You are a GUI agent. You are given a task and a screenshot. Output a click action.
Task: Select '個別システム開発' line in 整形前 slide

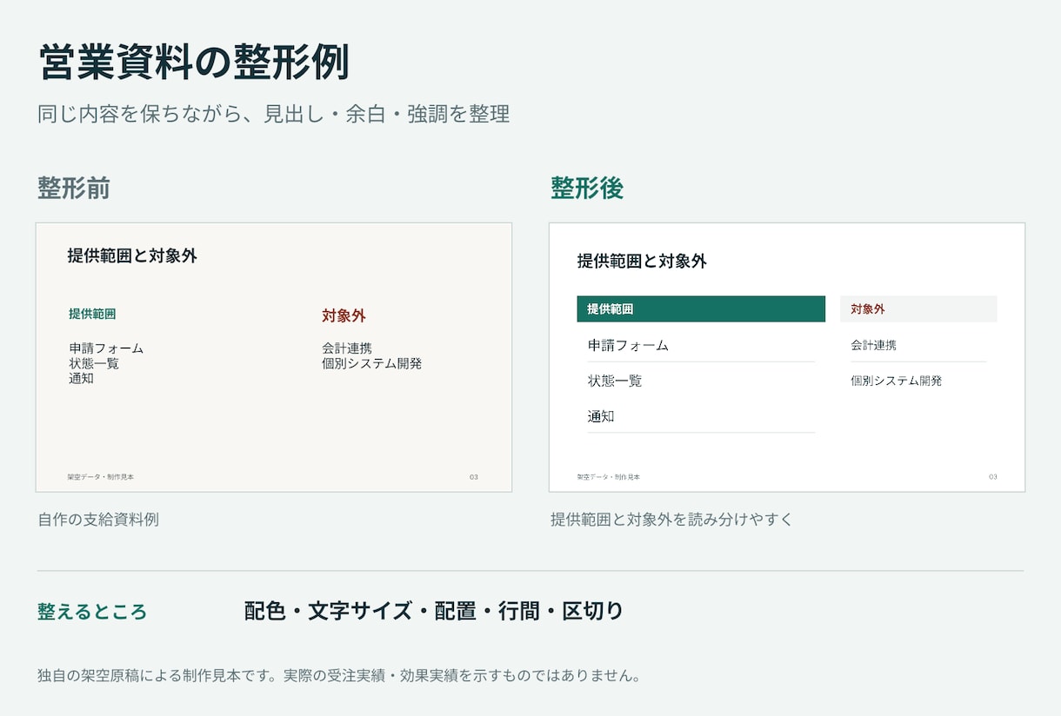point(371,363)
